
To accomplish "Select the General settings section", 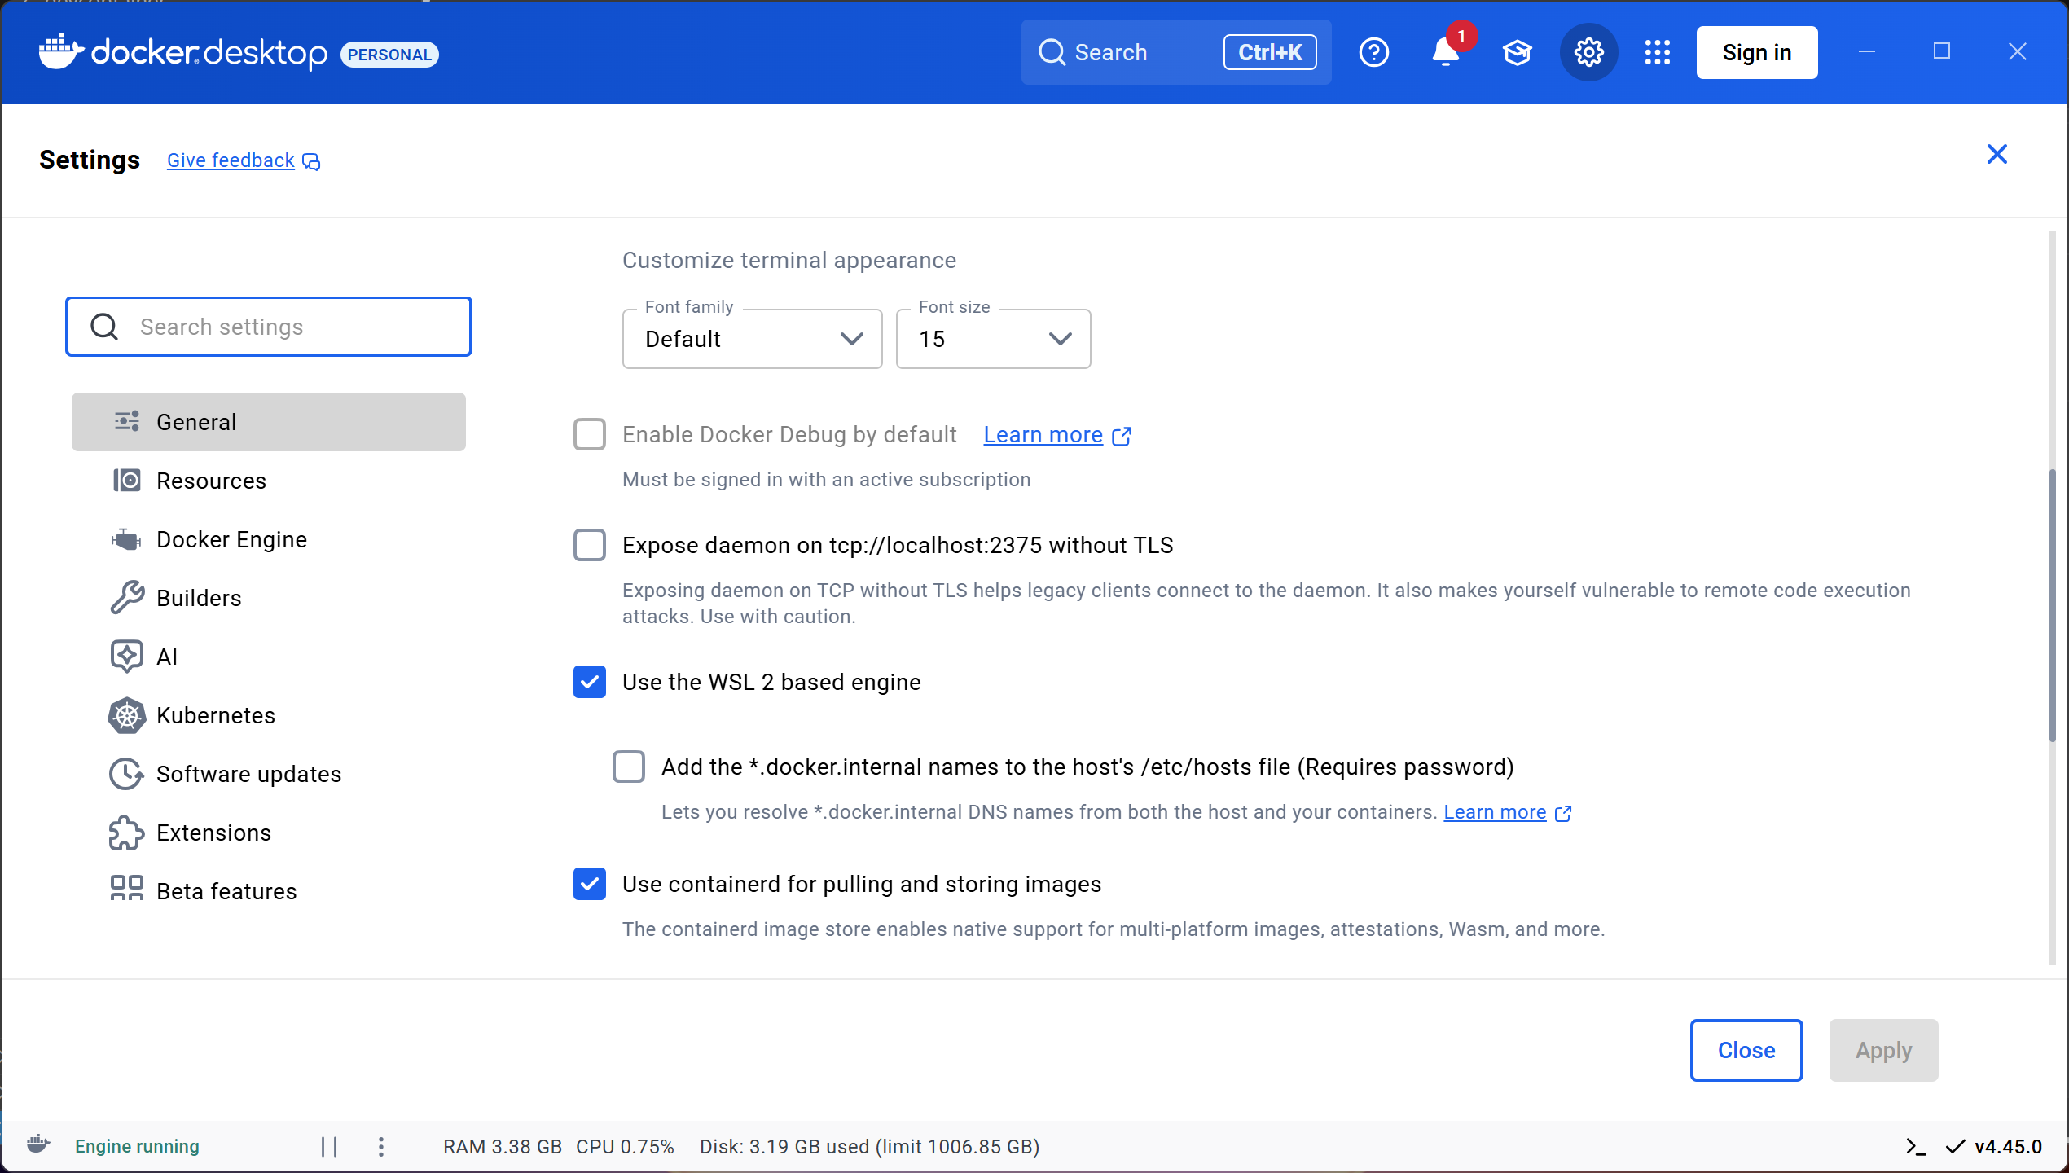I will 269,421.
